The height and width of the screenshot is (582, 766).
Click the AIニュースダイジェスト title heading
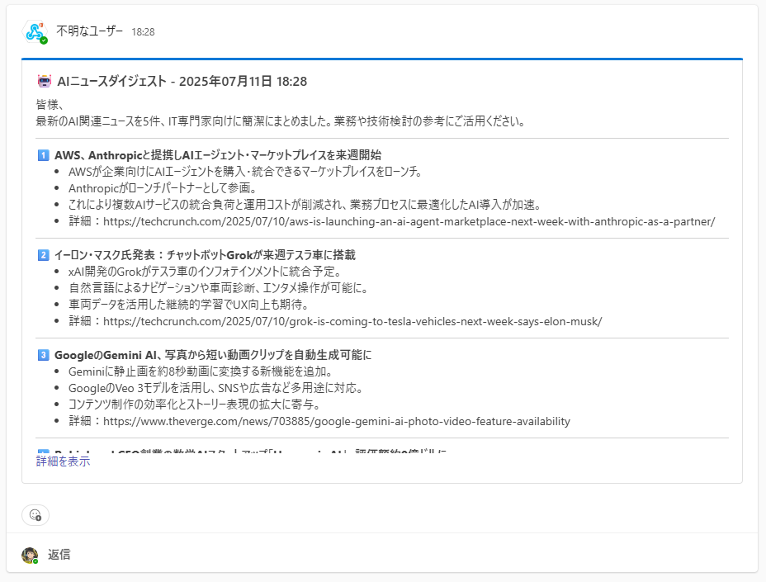point(182,81)
